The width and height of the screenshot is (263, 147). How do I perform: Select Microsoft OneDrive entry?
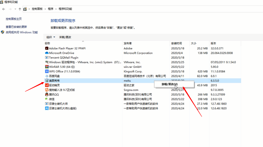[62, 53]
